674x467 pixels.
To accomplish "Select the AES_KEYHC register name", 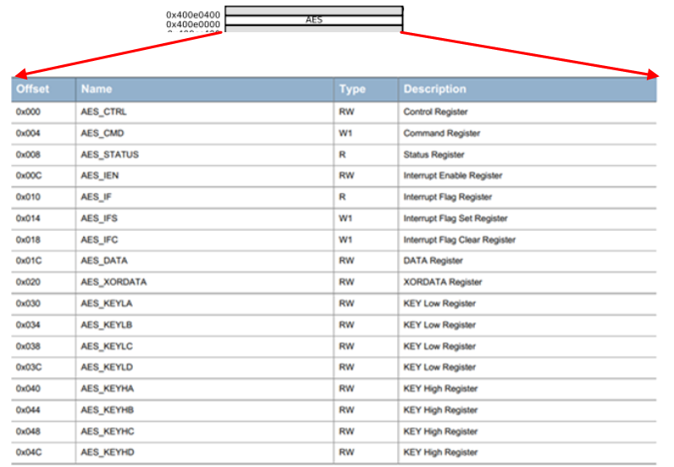I will (108, 431).
